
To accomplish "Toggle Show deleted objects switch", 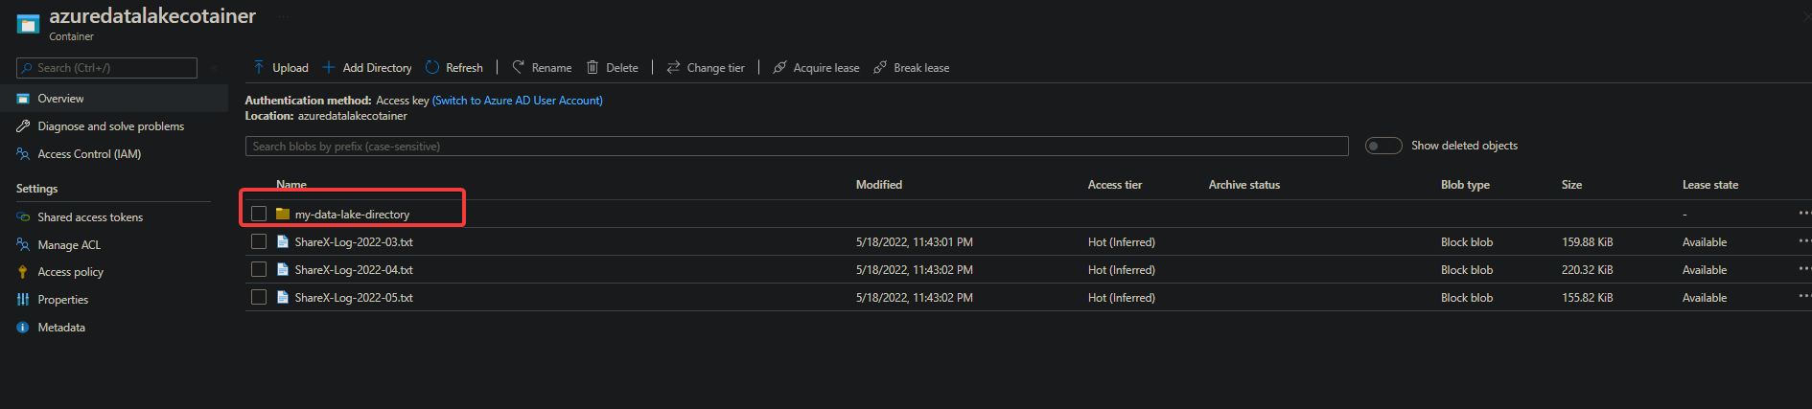I will pos(1383,146).
